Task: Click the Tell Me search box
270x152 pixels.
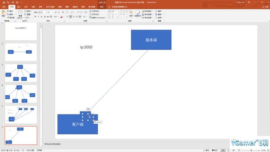Action: point(118,7)
